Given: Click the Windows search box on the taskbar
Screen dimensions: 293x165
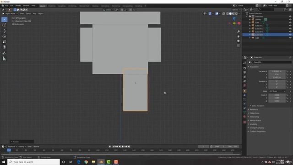Looking at the screenshot, I should (33, 162).
